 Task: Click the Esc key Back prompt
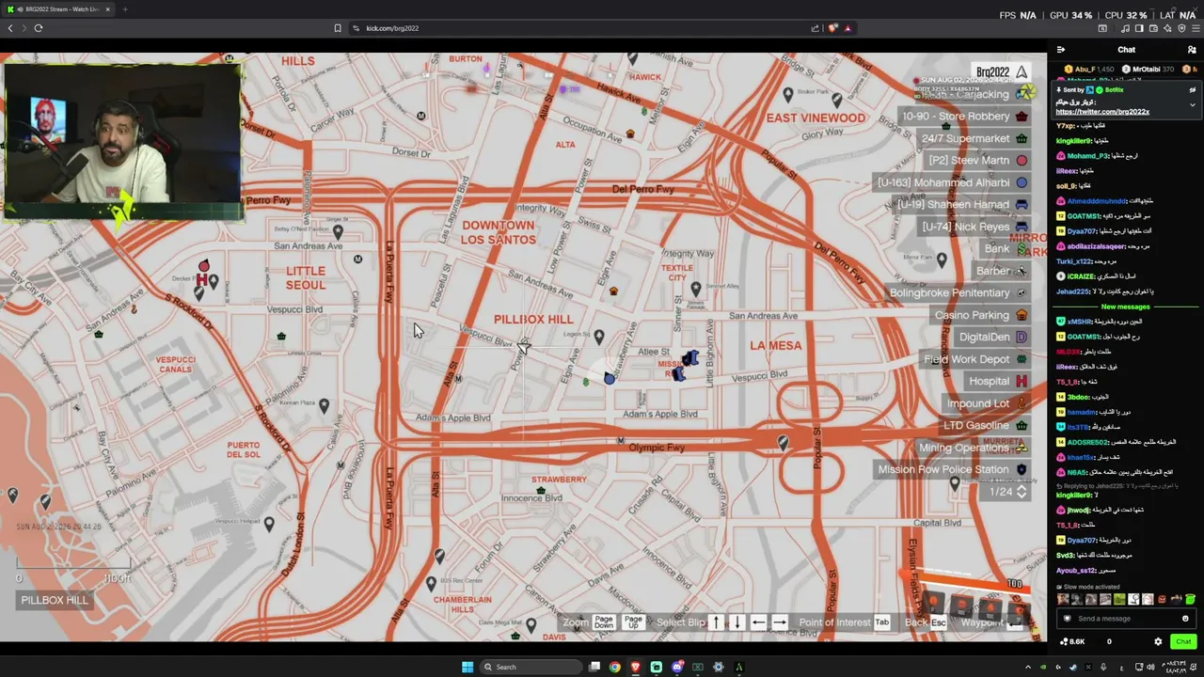(x=939, y=622)
